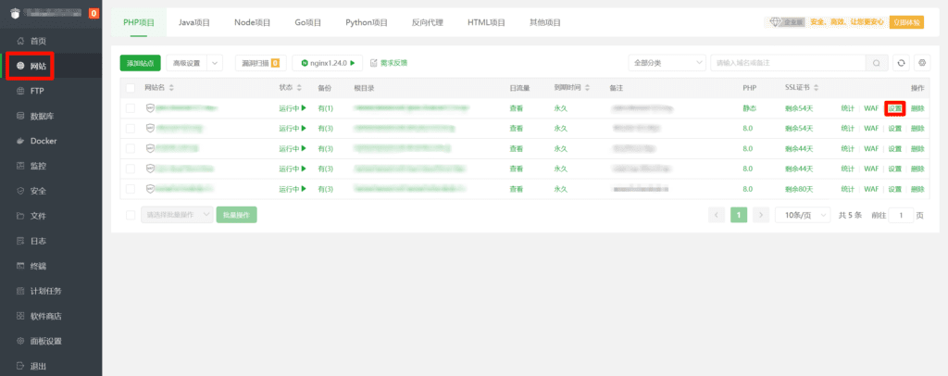Click the nginx1.24.0 button
The image size is (948, 376).
(x=327, y=63)
